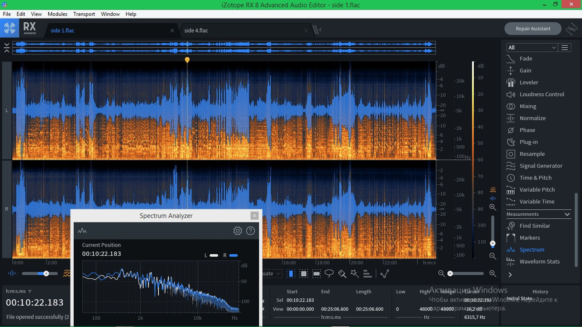Zoom in horizontally on the timeline
The height and width of the screenshot is (327, 582).
pyautogui.click(x=492, y=273)
